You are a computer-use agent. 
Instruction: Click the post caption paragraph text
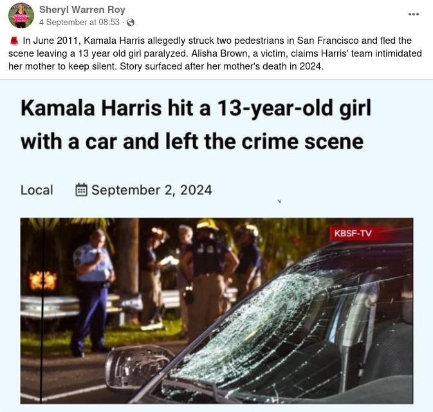tap(215, 53)
